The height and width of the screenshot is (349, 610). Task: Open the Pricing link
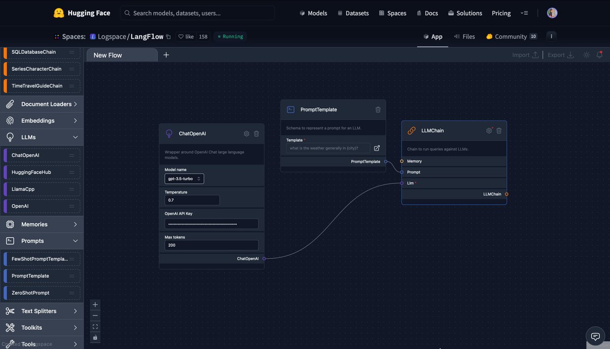point(501,13)
